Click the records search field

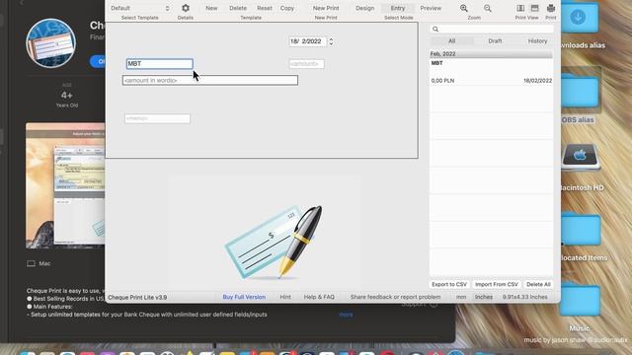(492, 29)
